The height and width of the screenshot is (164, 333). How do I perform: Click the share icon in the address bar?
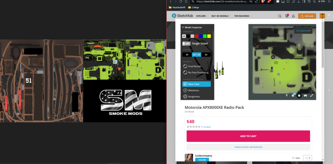pos(256,1)
